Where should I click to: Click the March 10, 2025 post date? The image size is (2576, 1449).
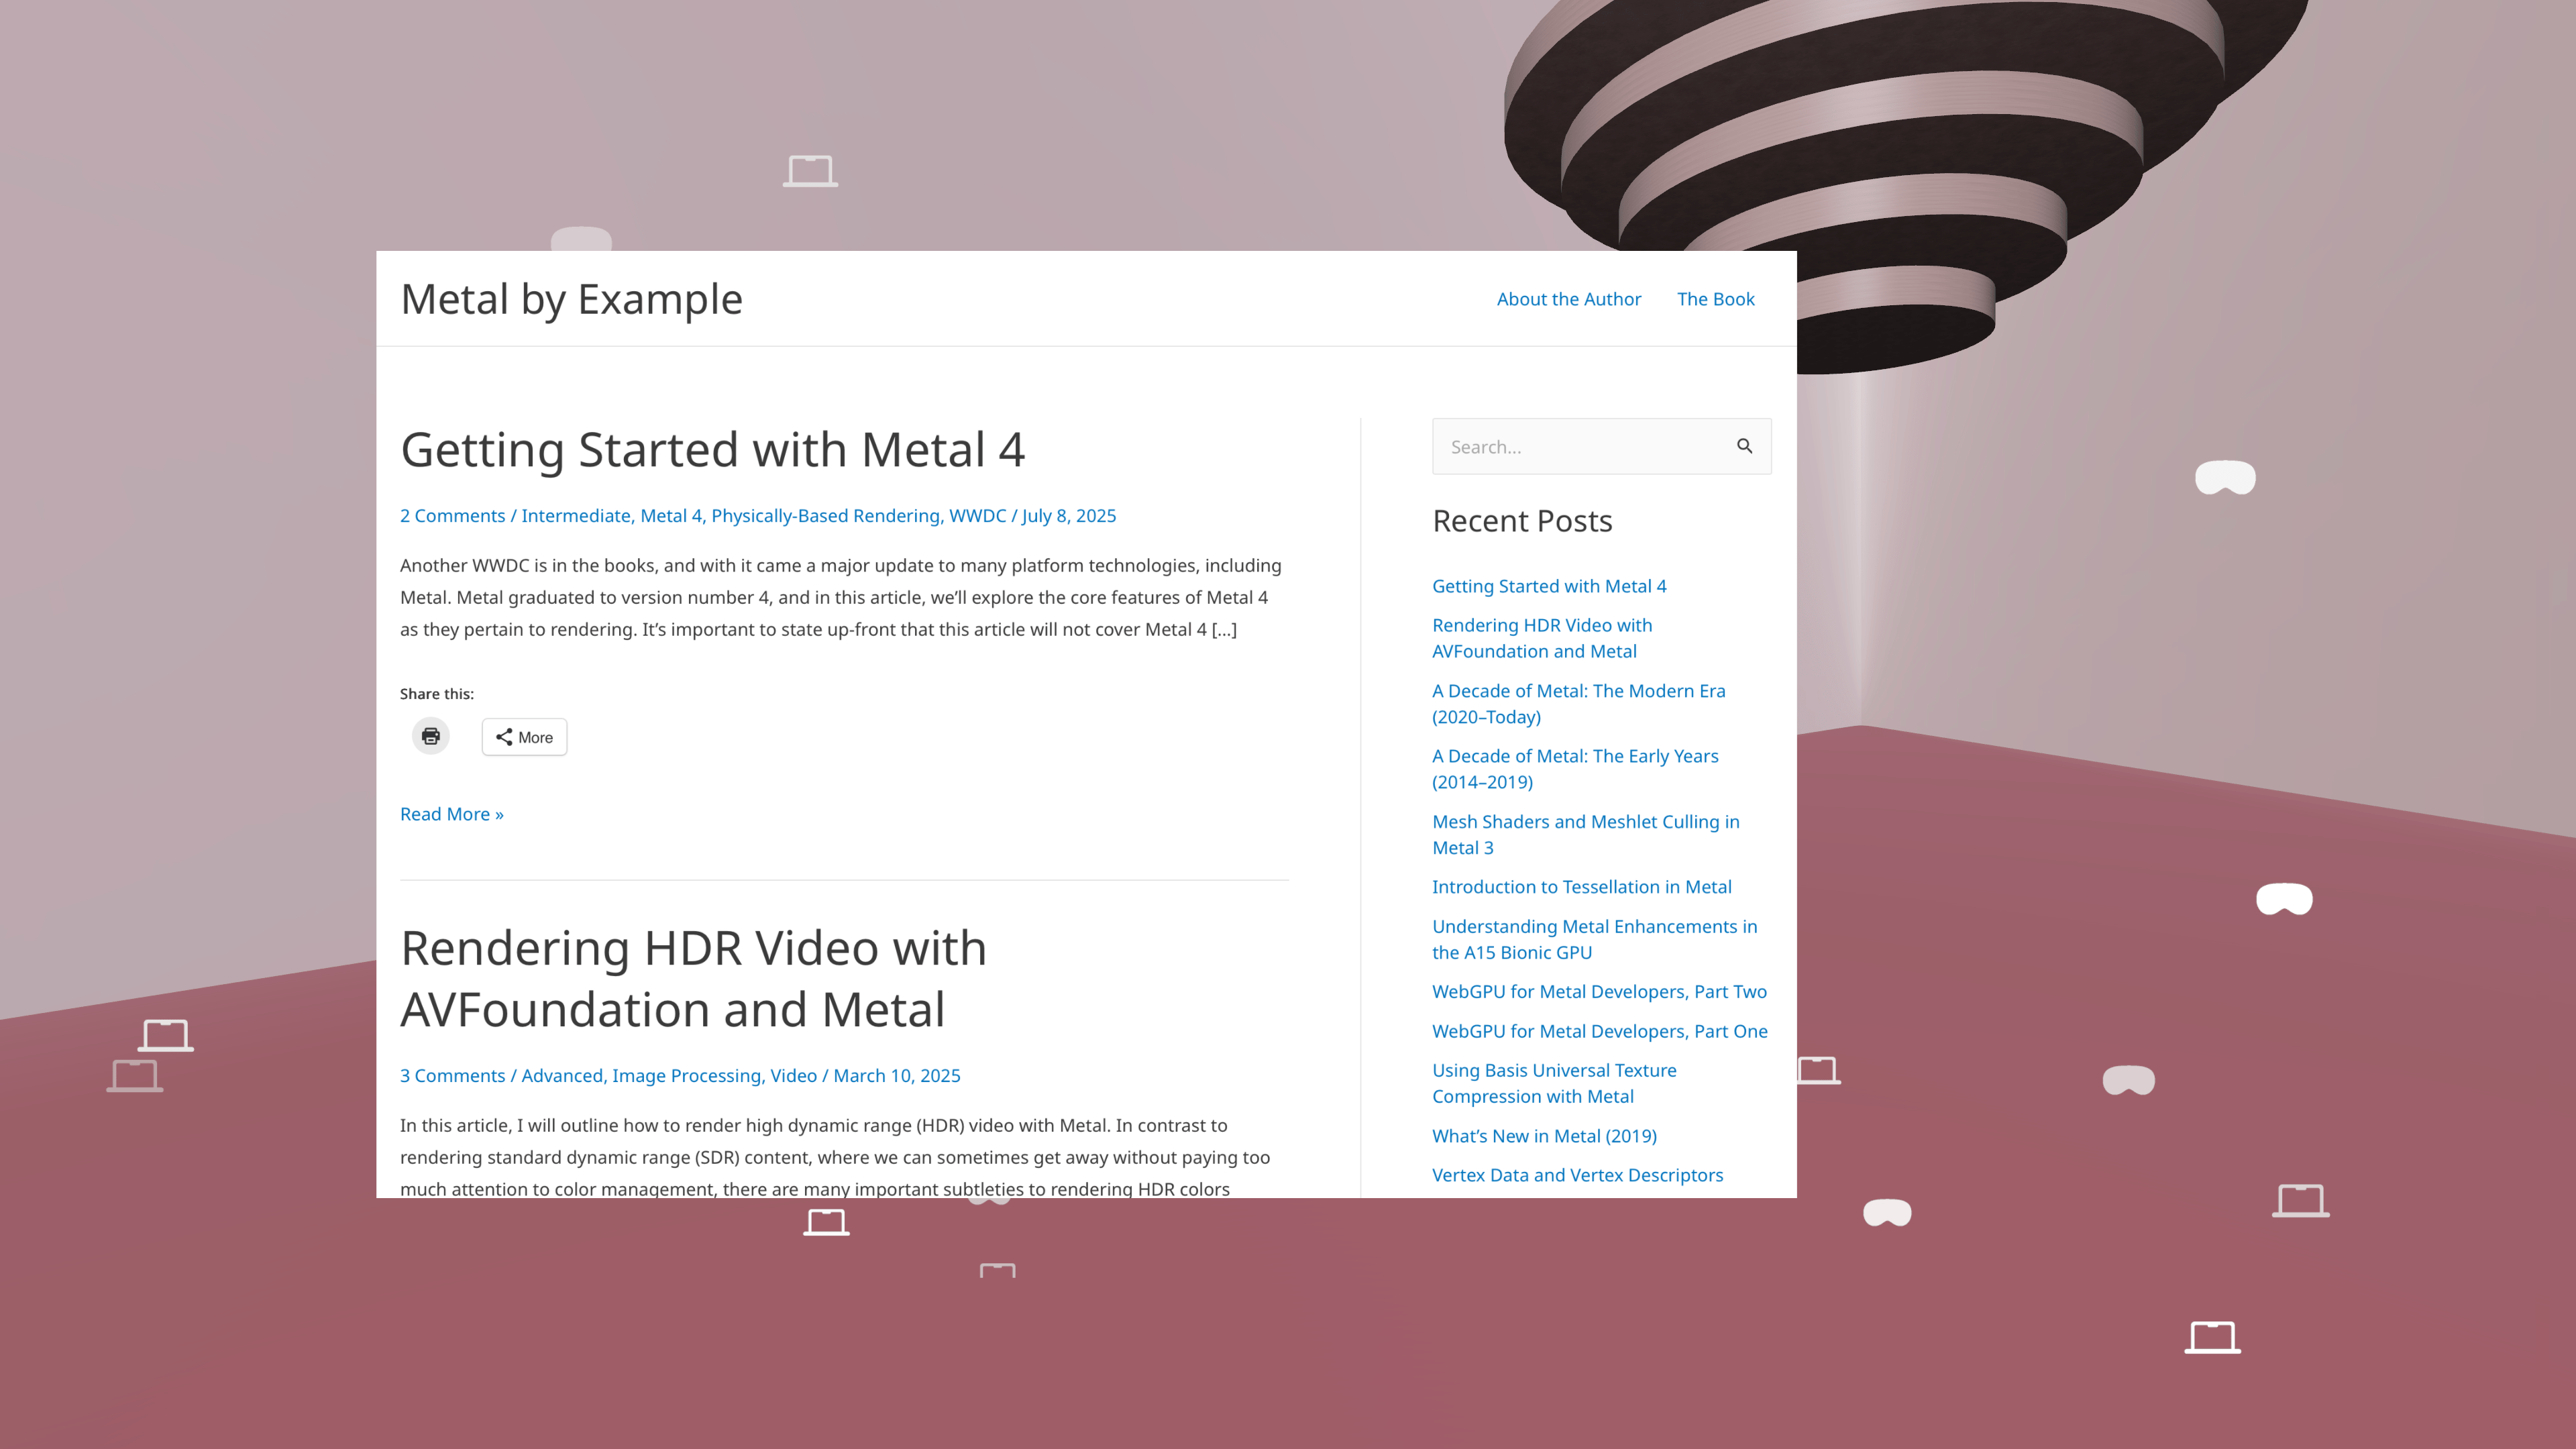click(896, 1076)
